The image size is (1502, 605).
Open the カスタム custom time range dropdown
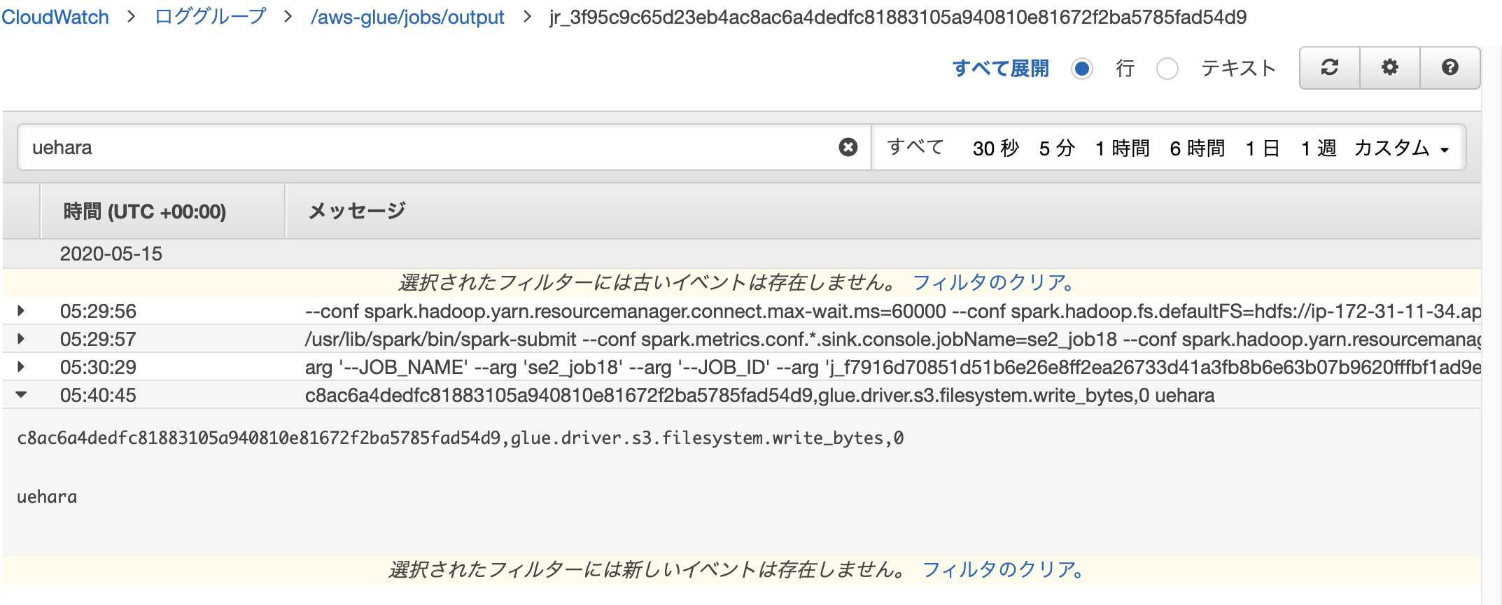pos(1402,148)
